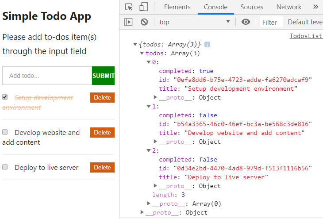Viewport: 323px width, 219px height.
Task: Delete the Setup development environment todo
Action: [x=102, y=97]
